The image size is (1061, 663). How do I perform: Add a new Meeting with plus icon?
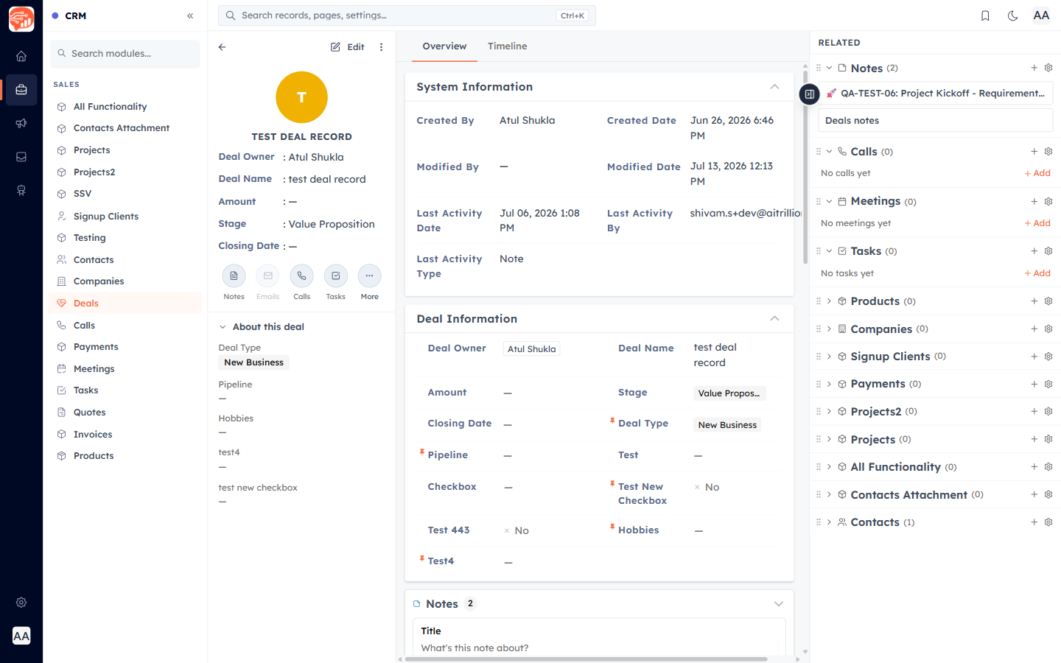coord(1034,201)
